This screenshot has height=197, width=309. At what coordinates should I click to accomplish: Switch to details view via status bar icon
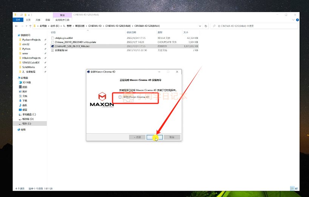[x=292, y=189]
